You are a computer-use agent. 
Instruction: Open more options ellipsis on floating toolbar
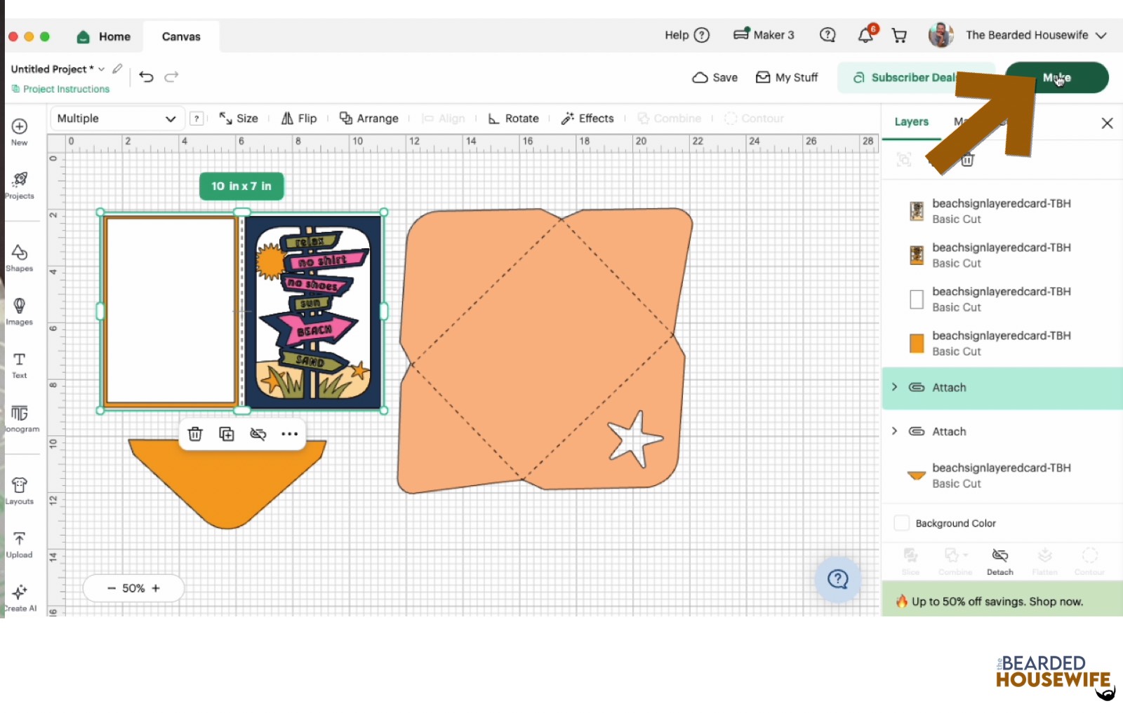(x=289, y=434)
